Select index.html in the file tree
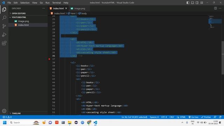 [28, 25]
